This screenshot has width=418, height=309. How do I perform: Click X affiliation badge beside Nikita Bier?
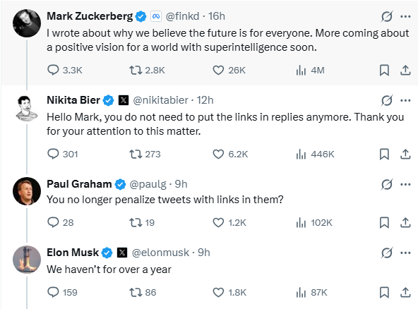click(123, 100)
